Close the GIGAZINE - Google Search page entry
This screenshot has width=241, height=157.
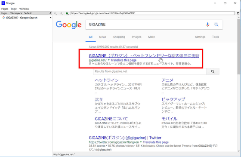50,18
